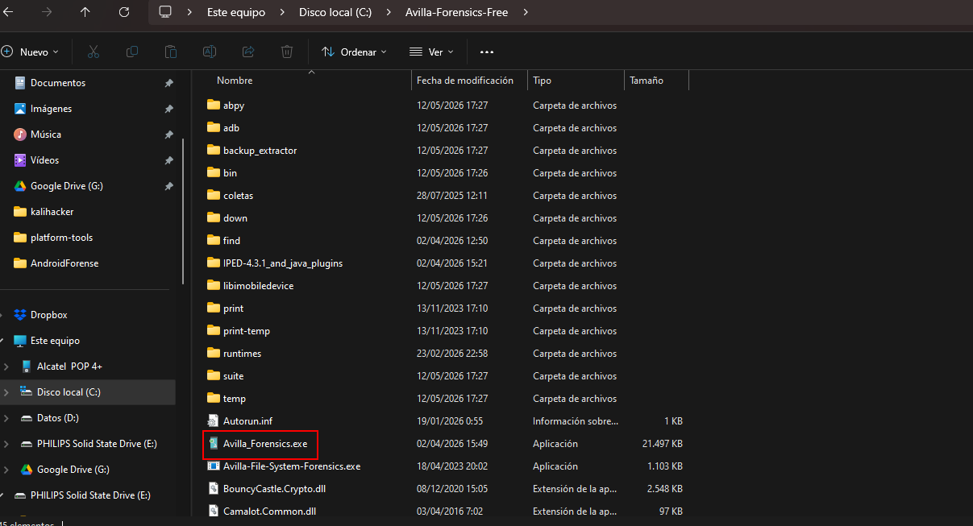Select the Autorun.inf file icon
Image resolution: width=973 pixels, height=526 pixels.
tap(213, 420)
